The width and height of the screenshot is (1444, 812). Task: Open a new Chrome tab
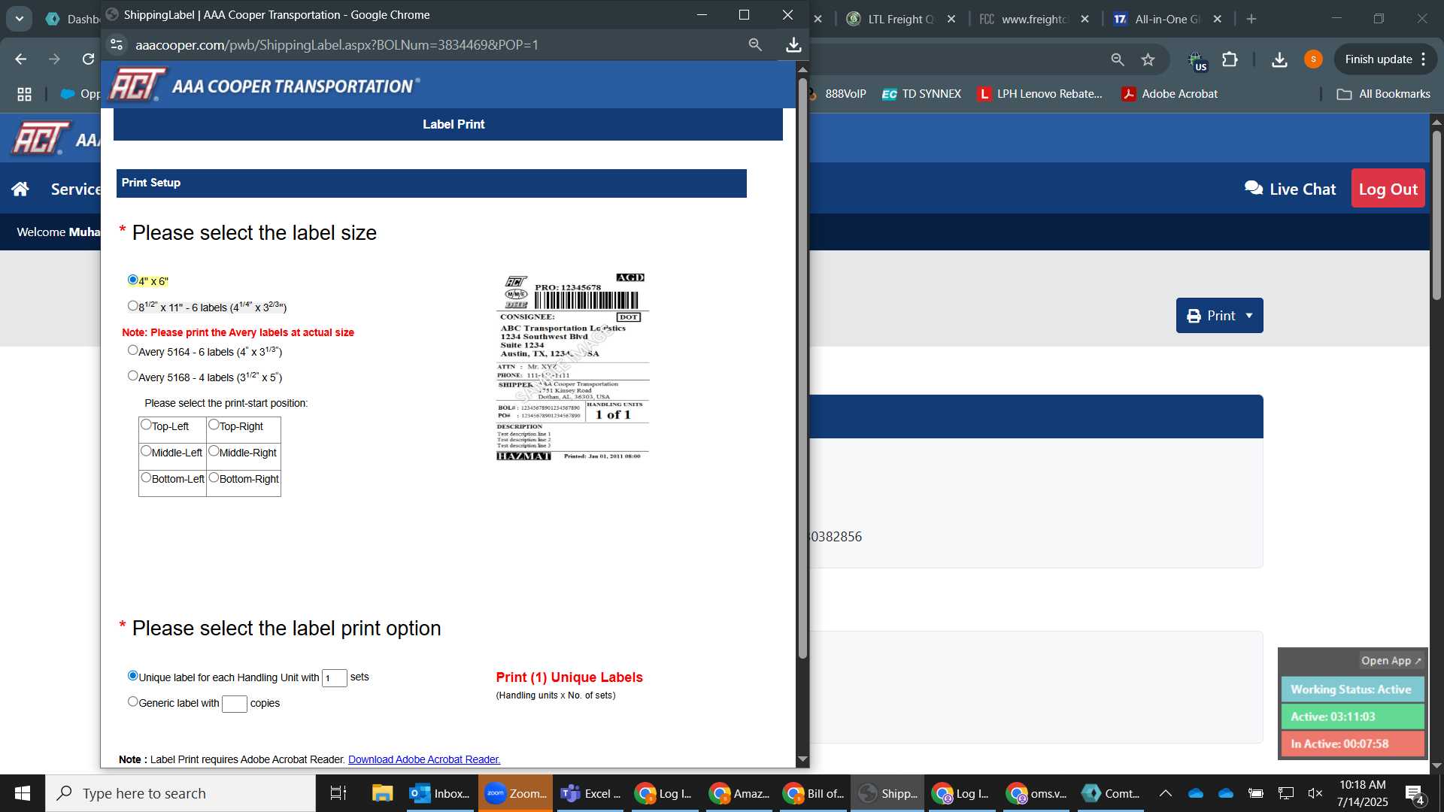[1251, 19]
